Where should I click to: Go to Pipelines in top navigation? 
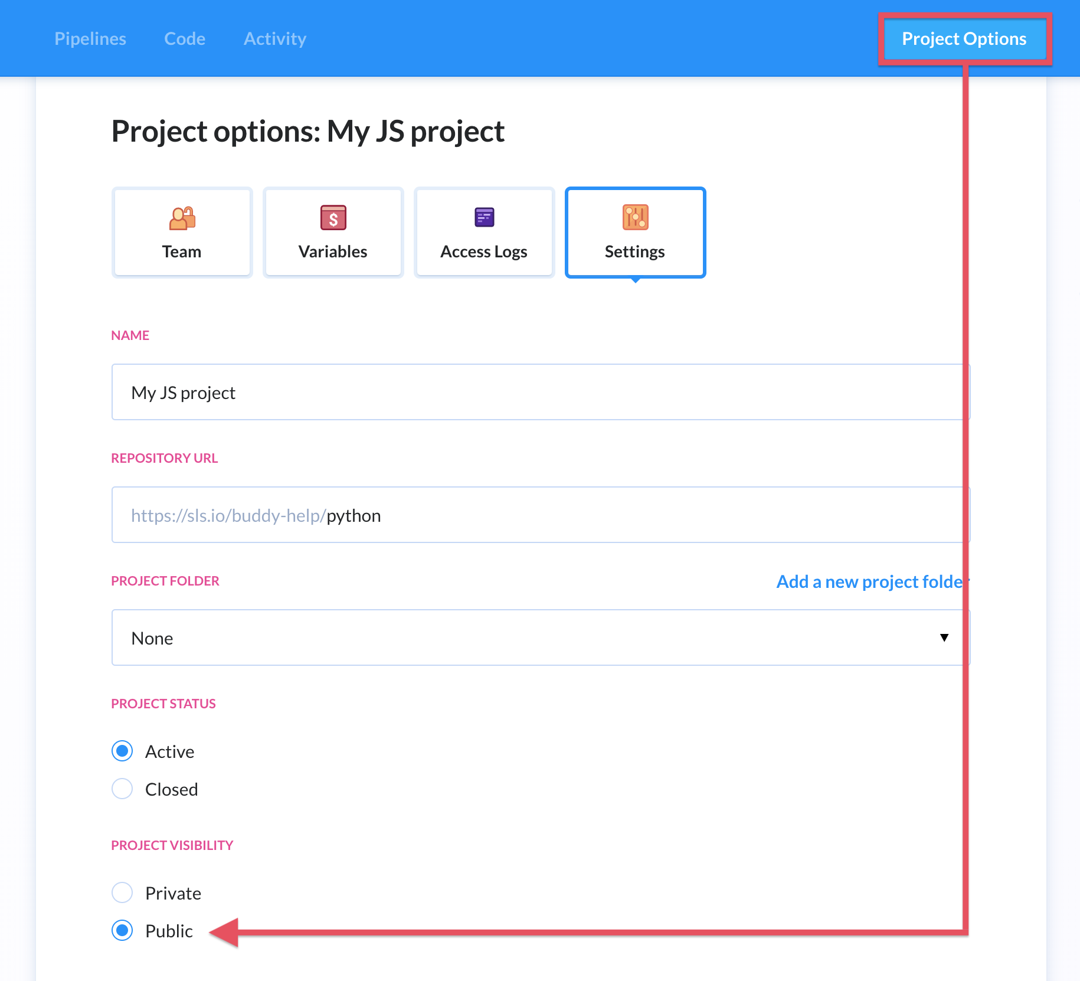90,38
